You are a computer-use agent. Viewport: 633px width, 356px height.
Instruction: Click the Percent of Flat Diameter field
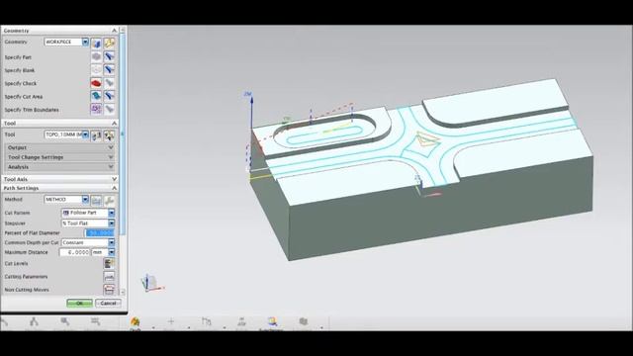point(99,233)
